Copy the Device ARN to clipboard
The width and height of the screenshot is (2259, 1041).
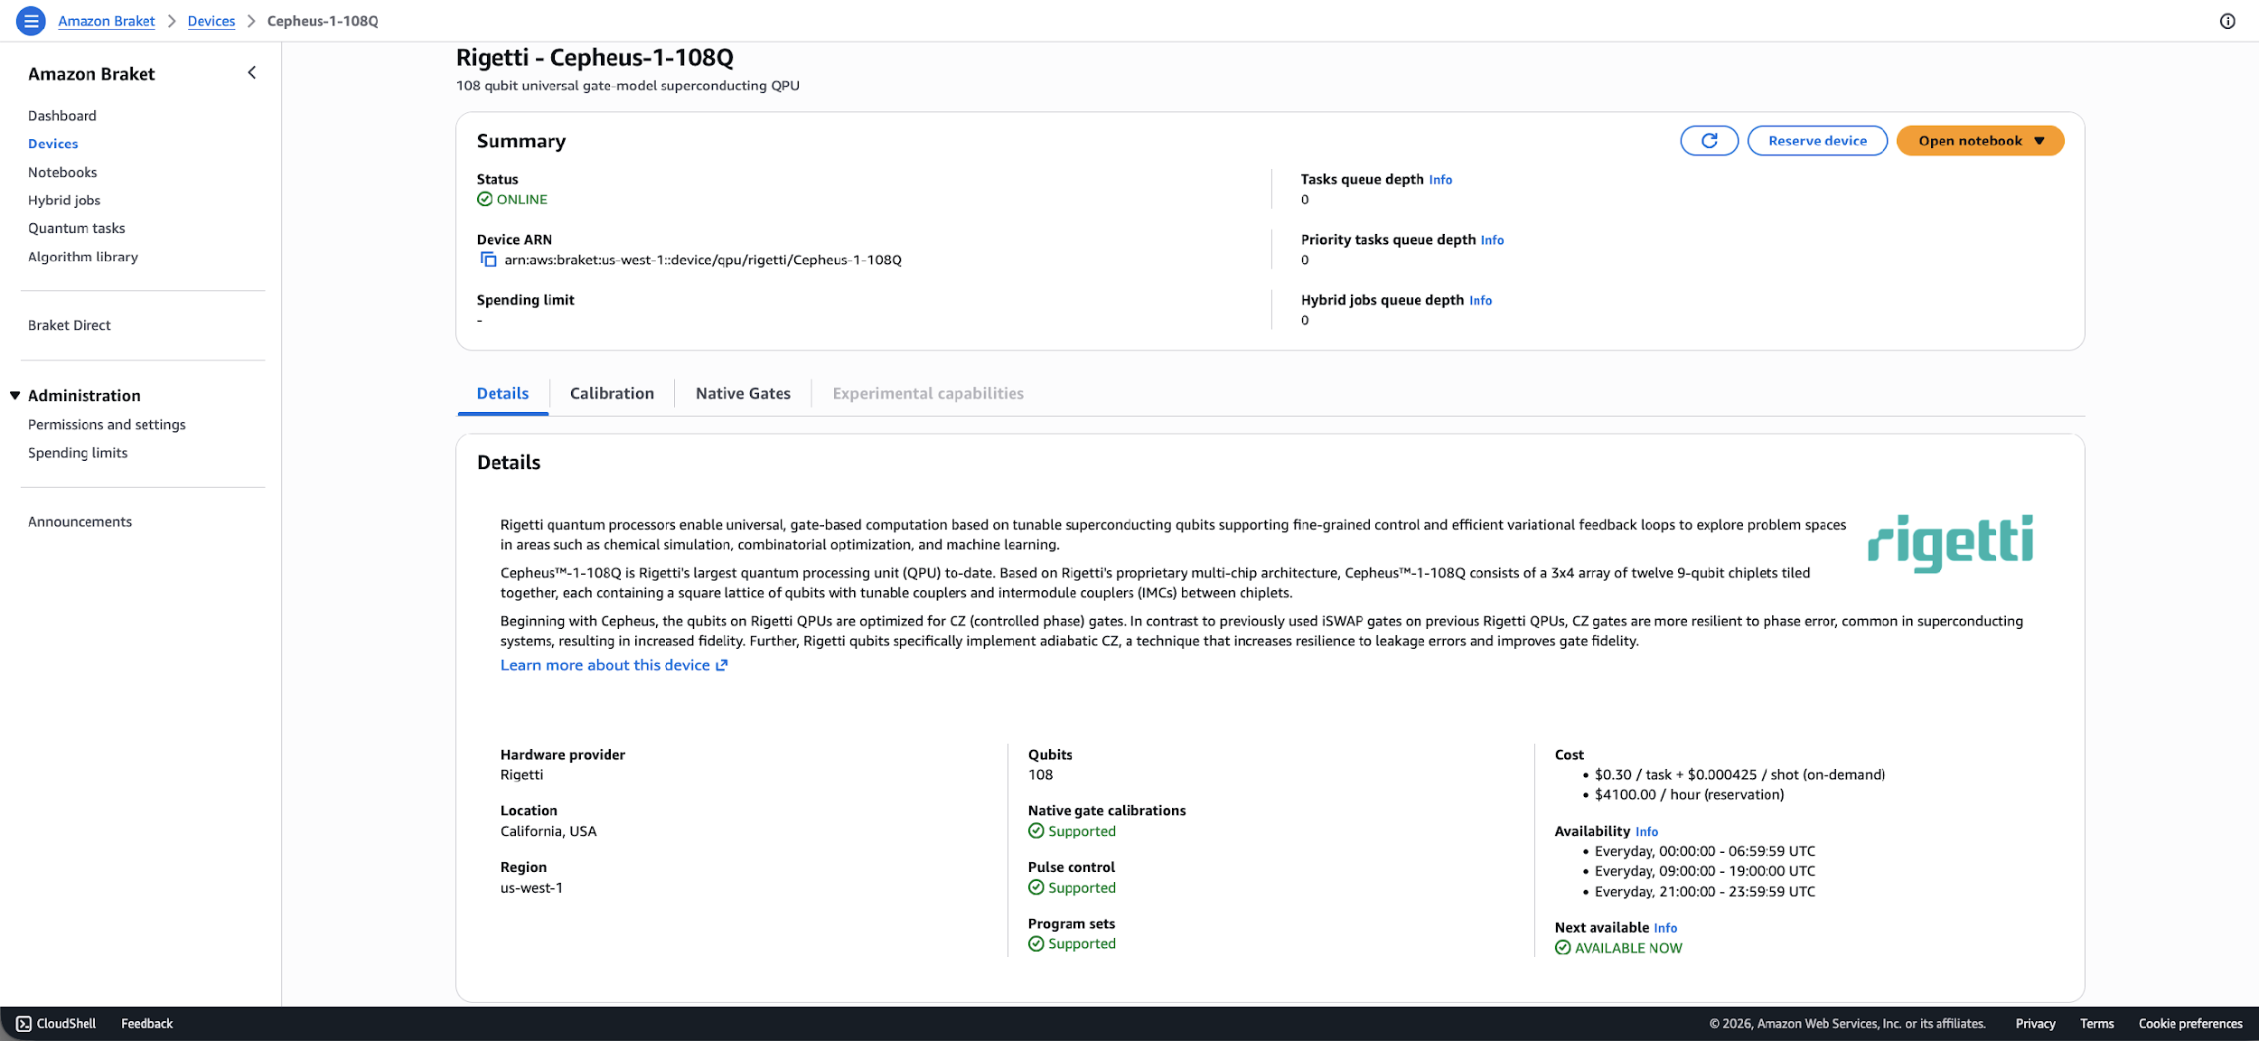[x=488, y=260]
